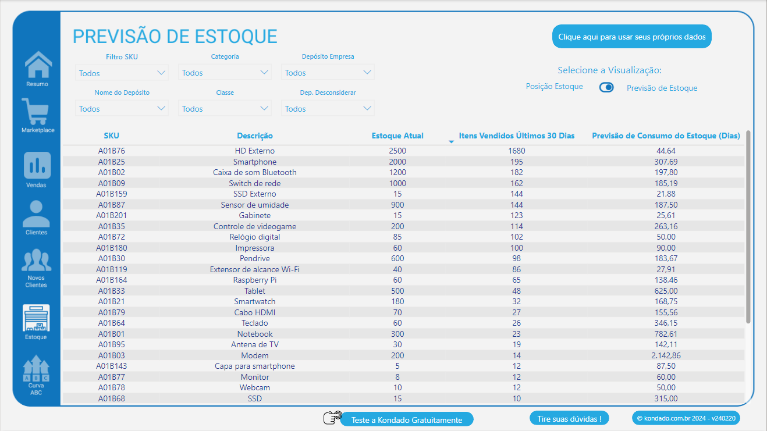Click Clique aqui para usar seus próprios dados
The width and height of the screenshot is (767, 431).
click(631, 36)
